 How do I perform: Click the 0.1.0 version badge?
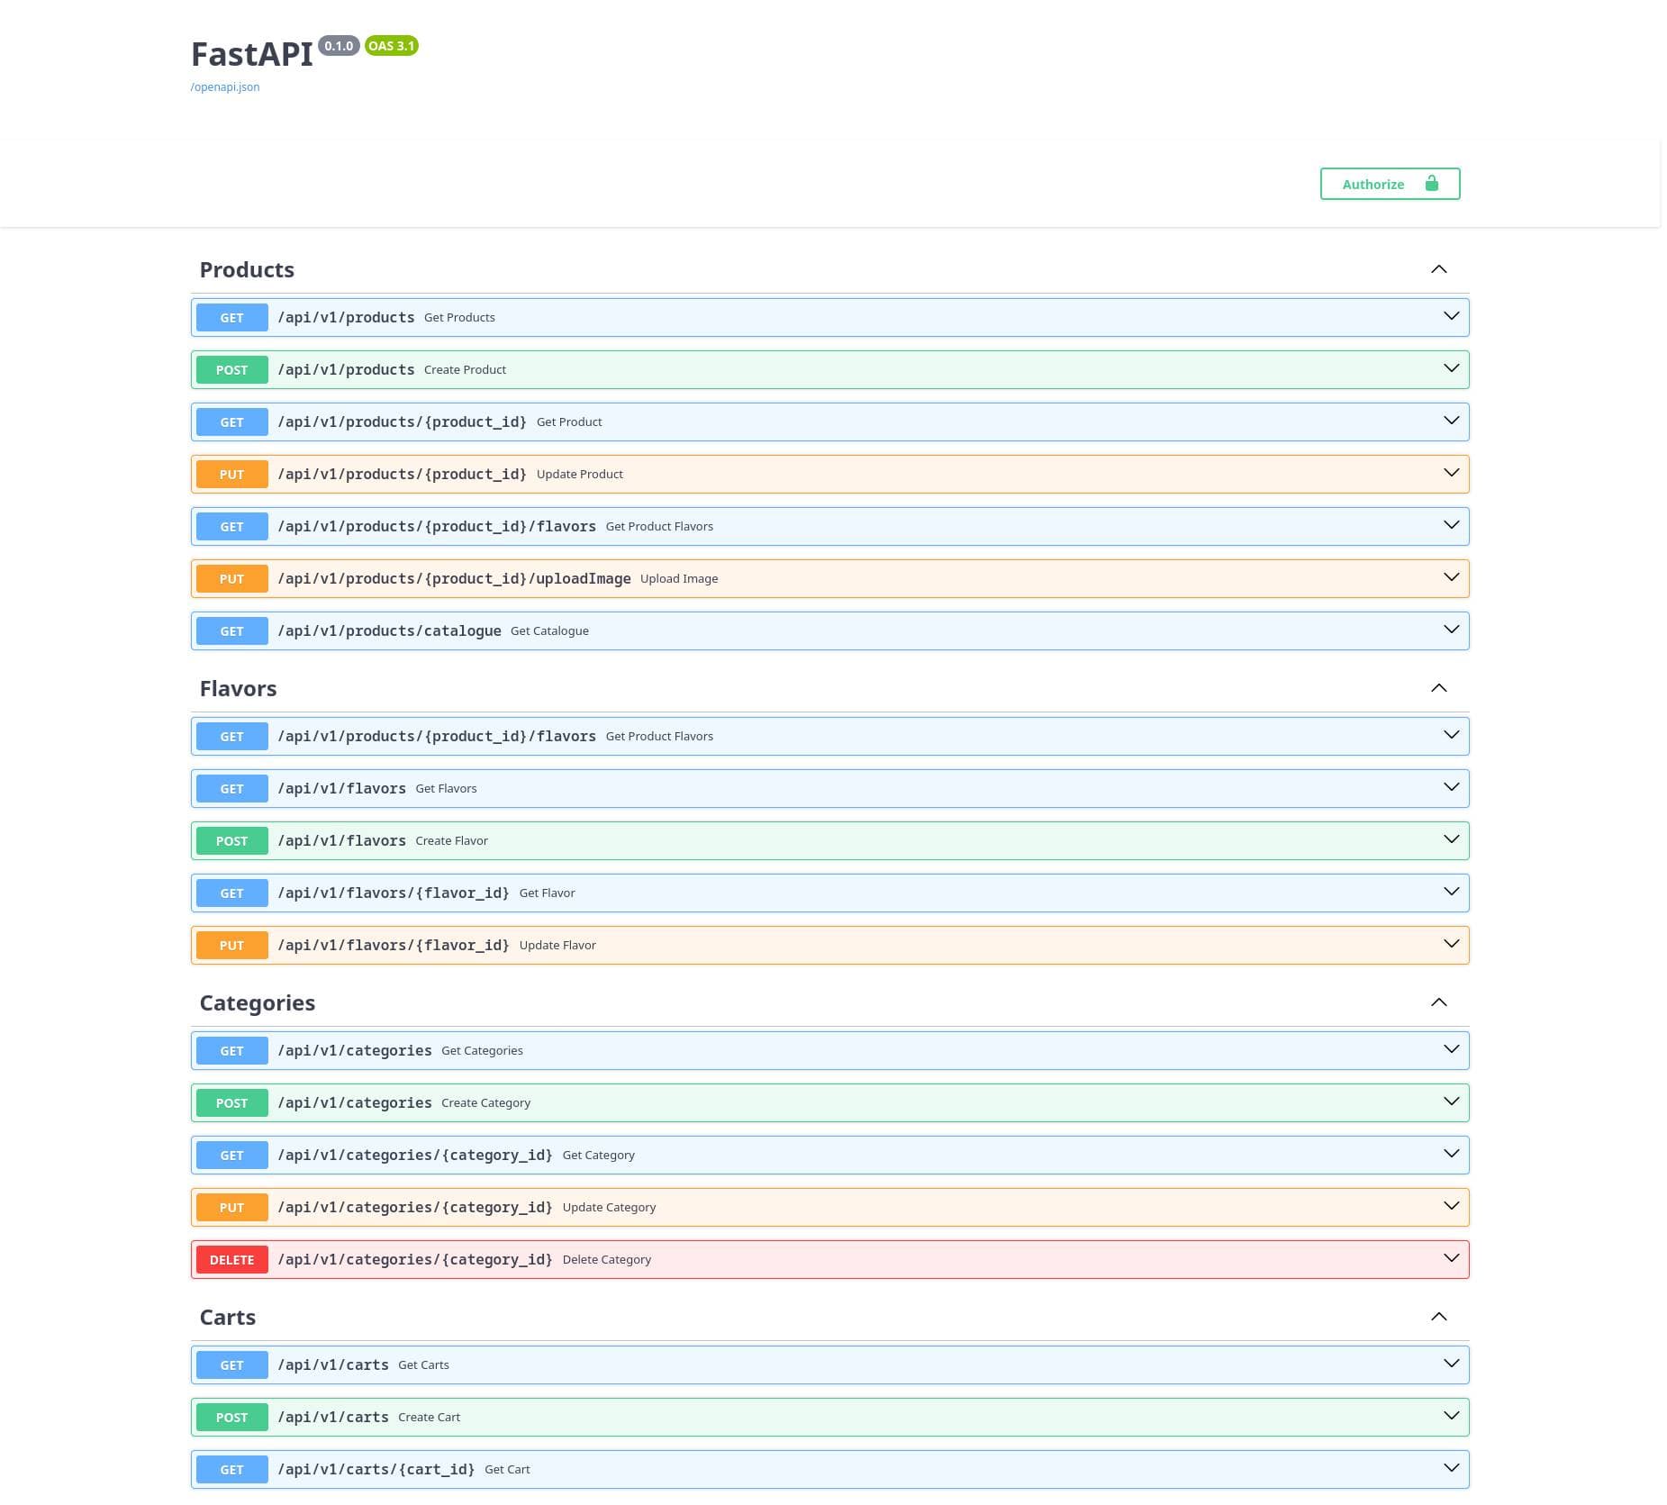point(339,46)
